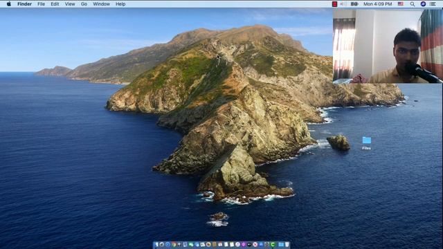Open the View menu
The height and width of the screenshot is (249, 443).
70,4
